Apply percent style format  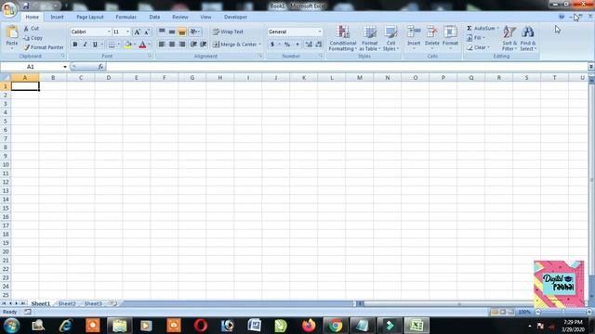[287, 45]
